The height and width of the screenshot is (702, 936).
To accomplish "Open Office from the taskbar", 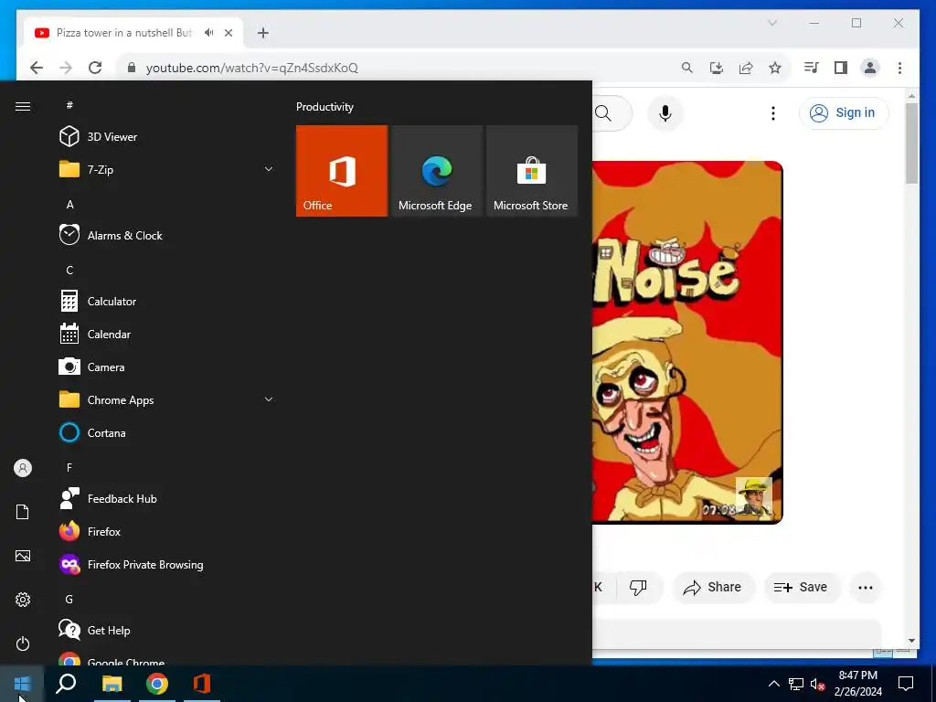I will pos(202,684).
